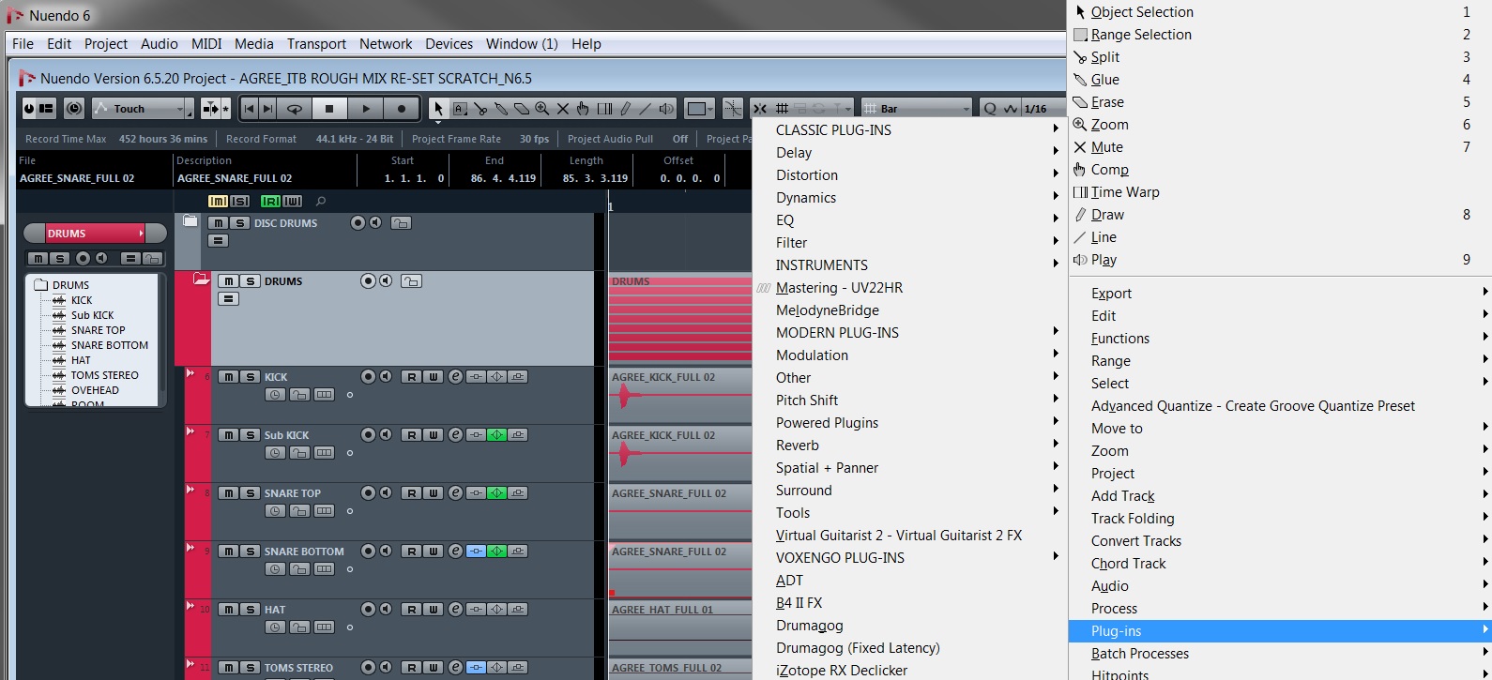Select the Play speaker tool in toolbar
The image size is (1492, 680).
point(666,109)
